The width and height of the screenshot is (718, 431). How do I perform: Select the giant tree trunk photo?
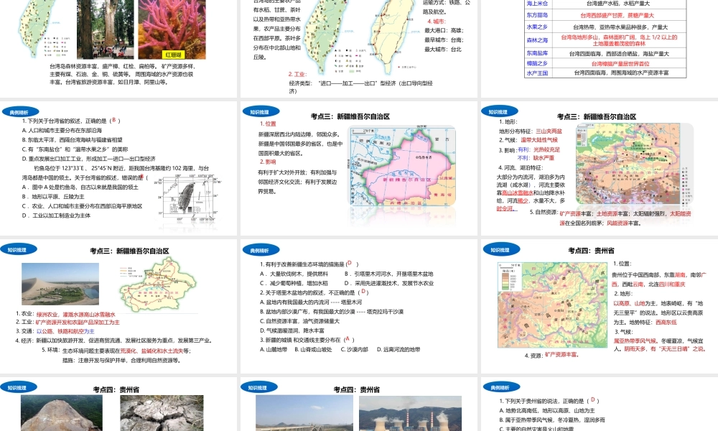coord(106,29)
